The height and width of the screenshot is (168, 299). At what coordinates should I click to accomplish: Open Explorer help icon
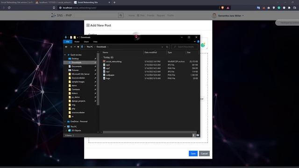(198, 42)
